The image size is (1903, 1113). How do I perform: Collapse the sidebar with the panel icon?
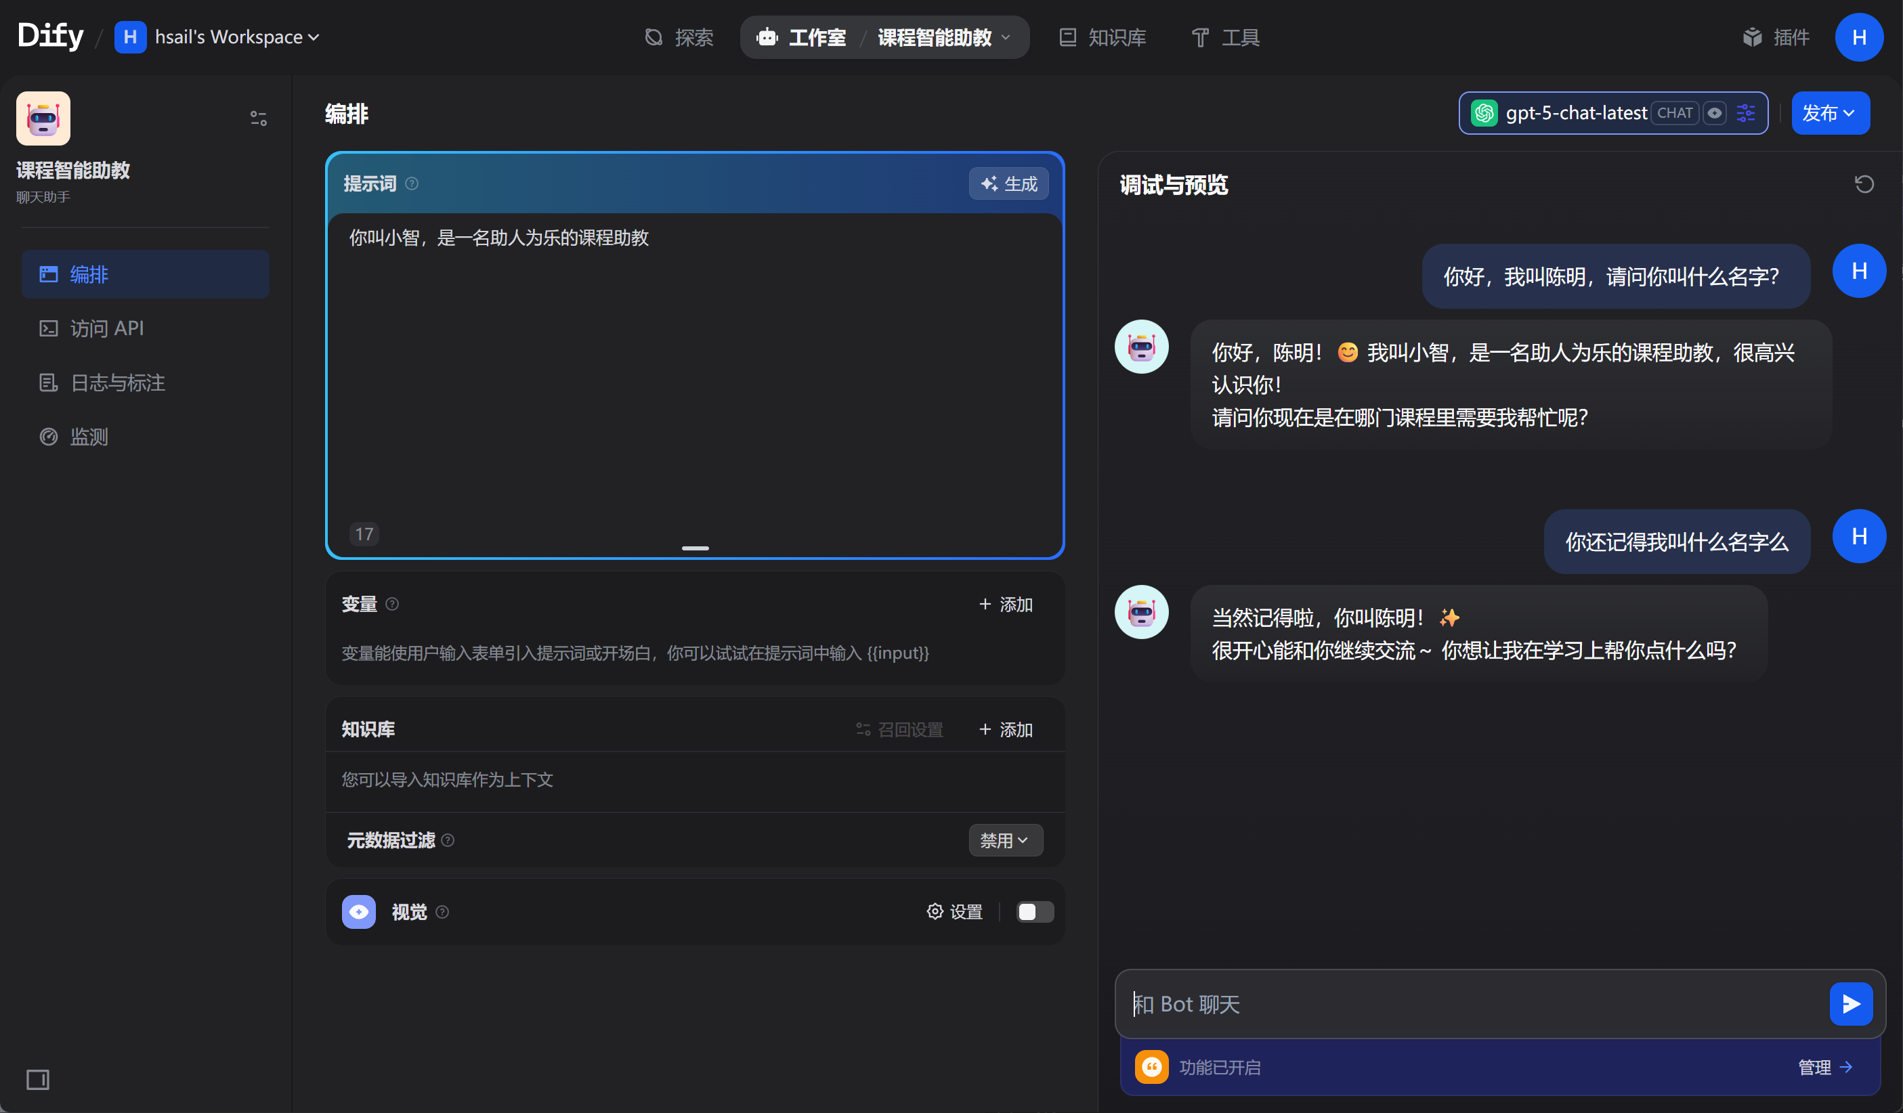click(x=38, y=1079)
